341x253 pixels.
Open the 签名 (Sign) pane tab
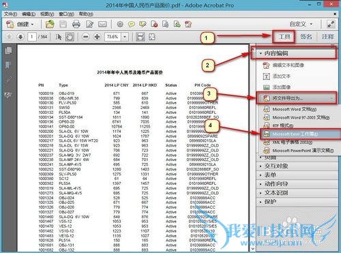click(306, 37)
